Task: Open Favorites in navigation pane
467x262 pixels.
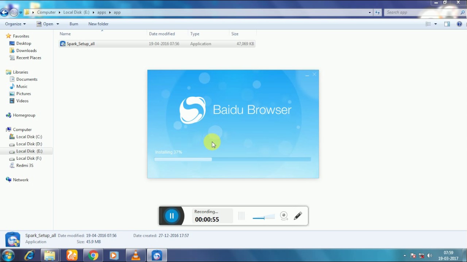Action: (21, 36)
